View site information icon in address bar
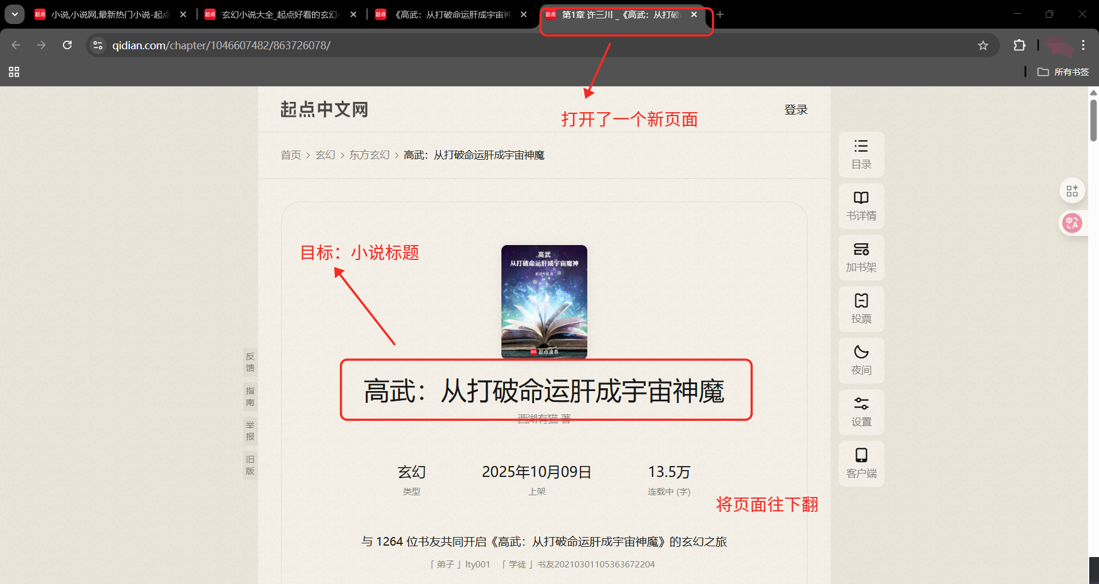1099x584 pixels. [x=98, y=45]
